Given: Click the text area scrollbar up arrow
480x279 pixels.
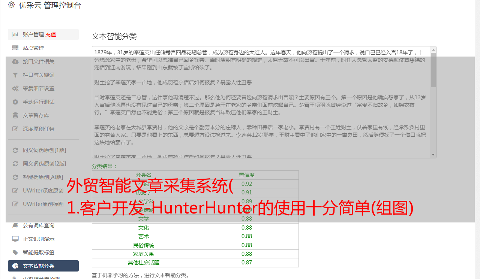Looking at the screenshot, I should pyautogui.click(x=433, y=49).
